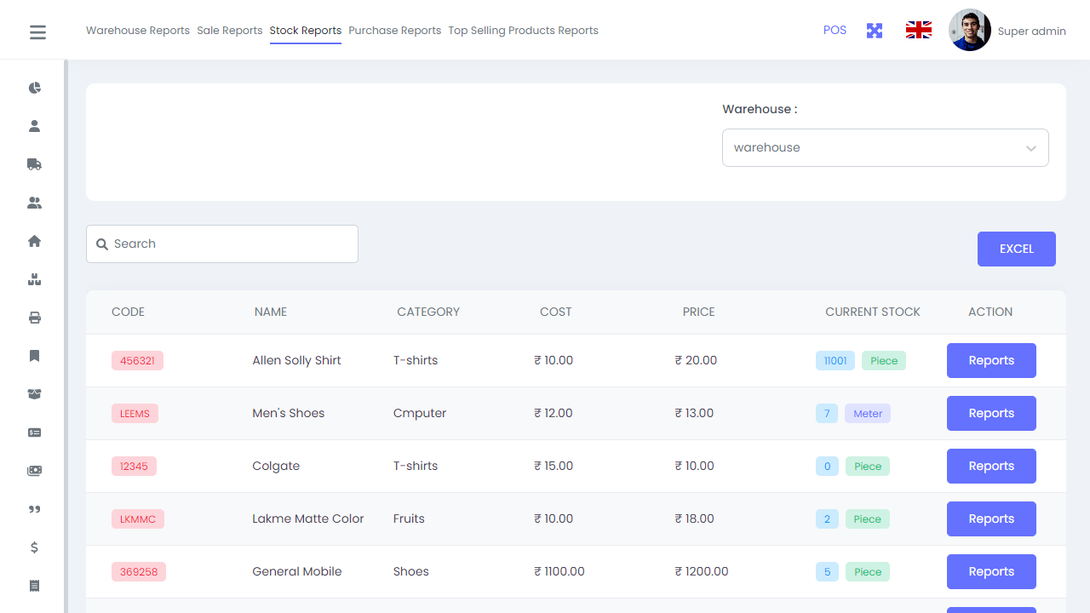Open the POS link
Screen dimensions: 1090x613
coord(835,30)
